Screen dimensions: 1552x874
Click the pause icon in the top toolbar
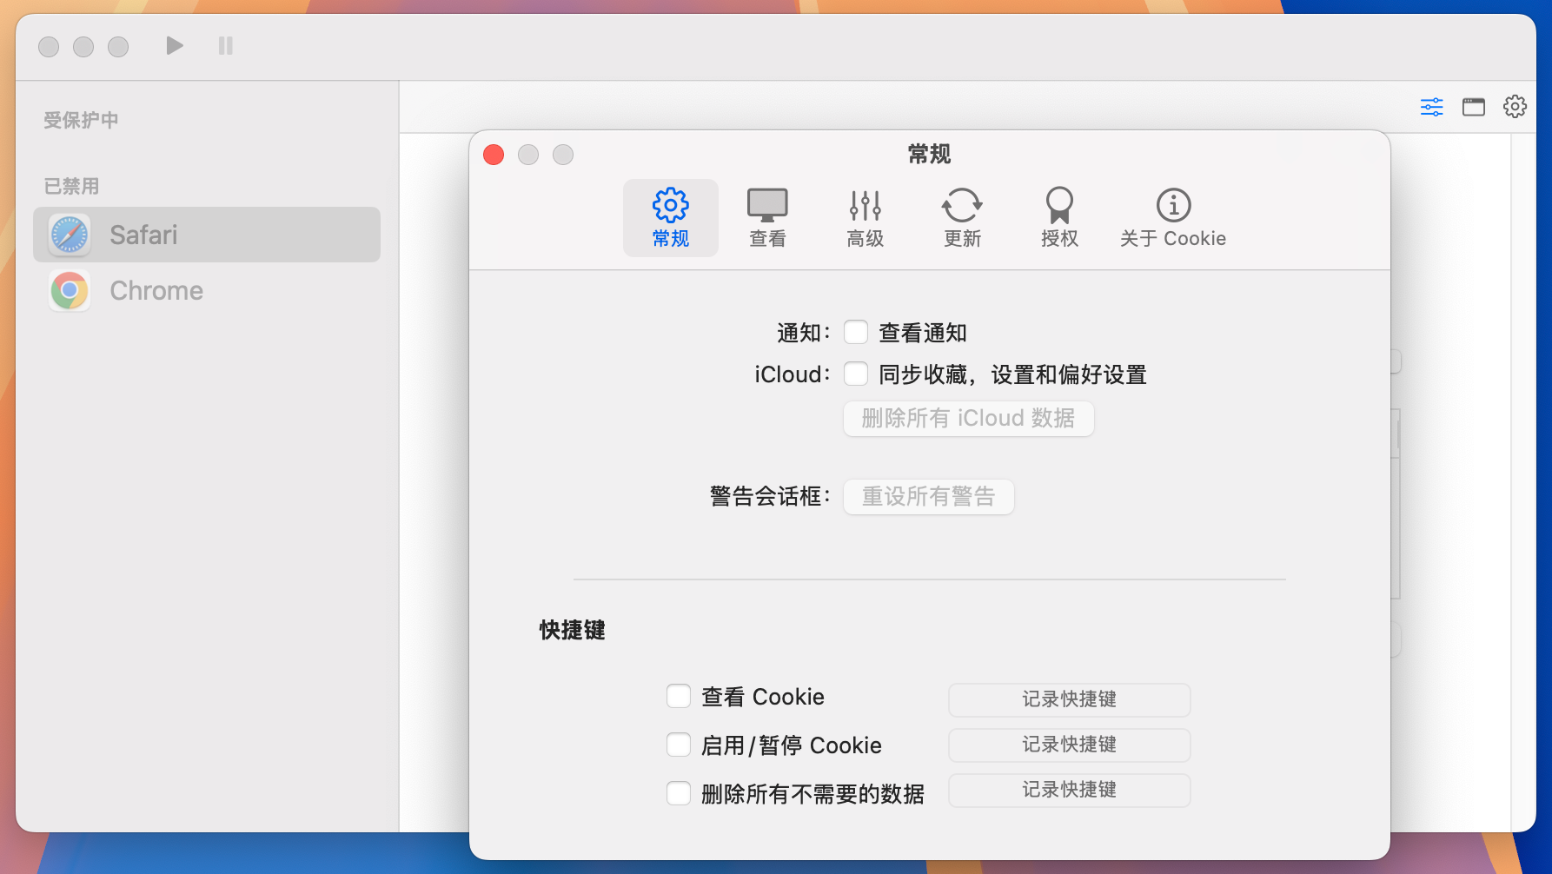224,46
